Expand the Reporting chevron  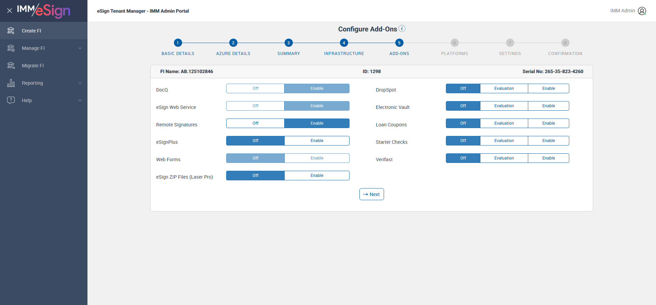coord(80,83)
